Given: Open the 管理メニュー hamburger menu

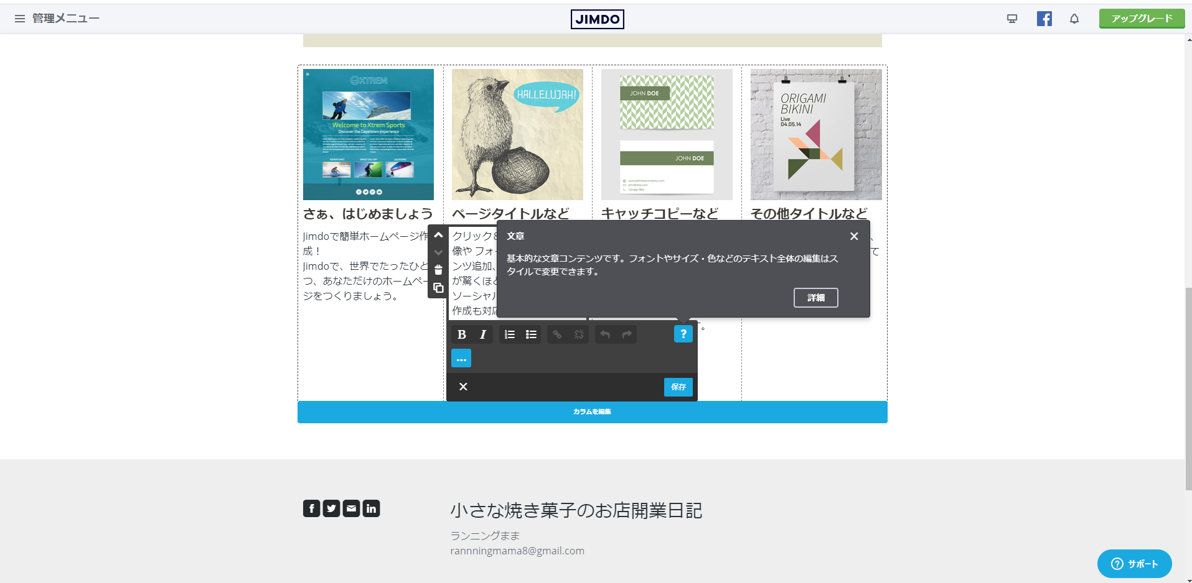Looking at the screenshot, I should 20,19.
